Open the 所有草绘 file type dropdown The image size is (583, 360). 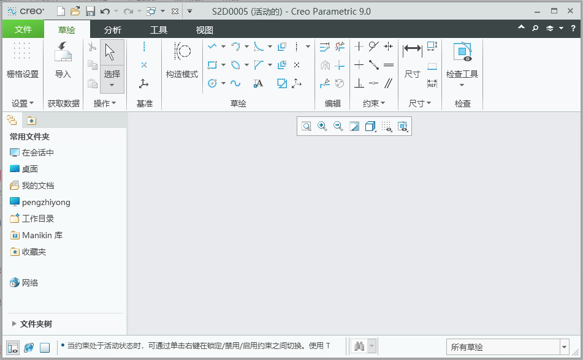(563, 347)
